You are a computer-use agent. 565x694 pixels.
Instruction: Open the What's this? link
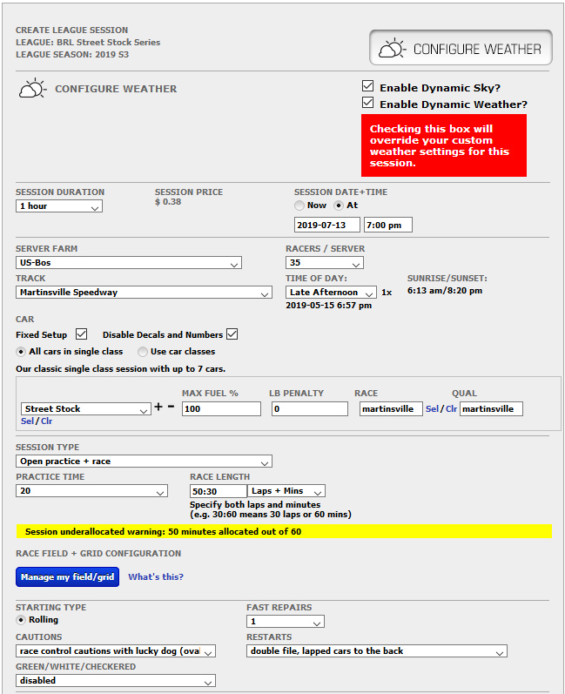(156, 576)
